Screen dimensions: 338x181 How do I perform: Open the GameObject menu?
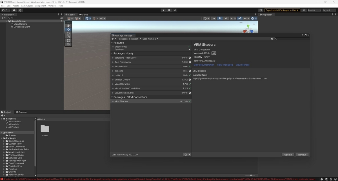27,5
